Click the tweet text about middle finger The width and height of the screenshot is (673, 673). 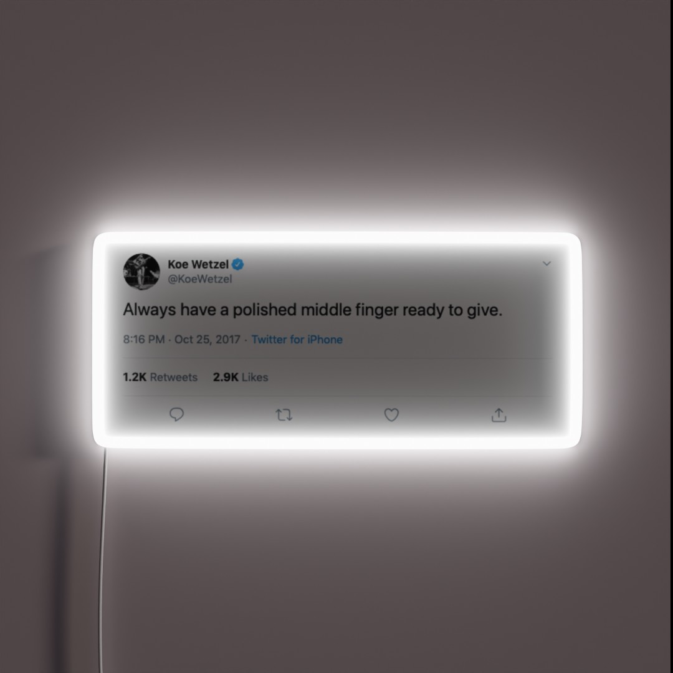coord(312,310)
